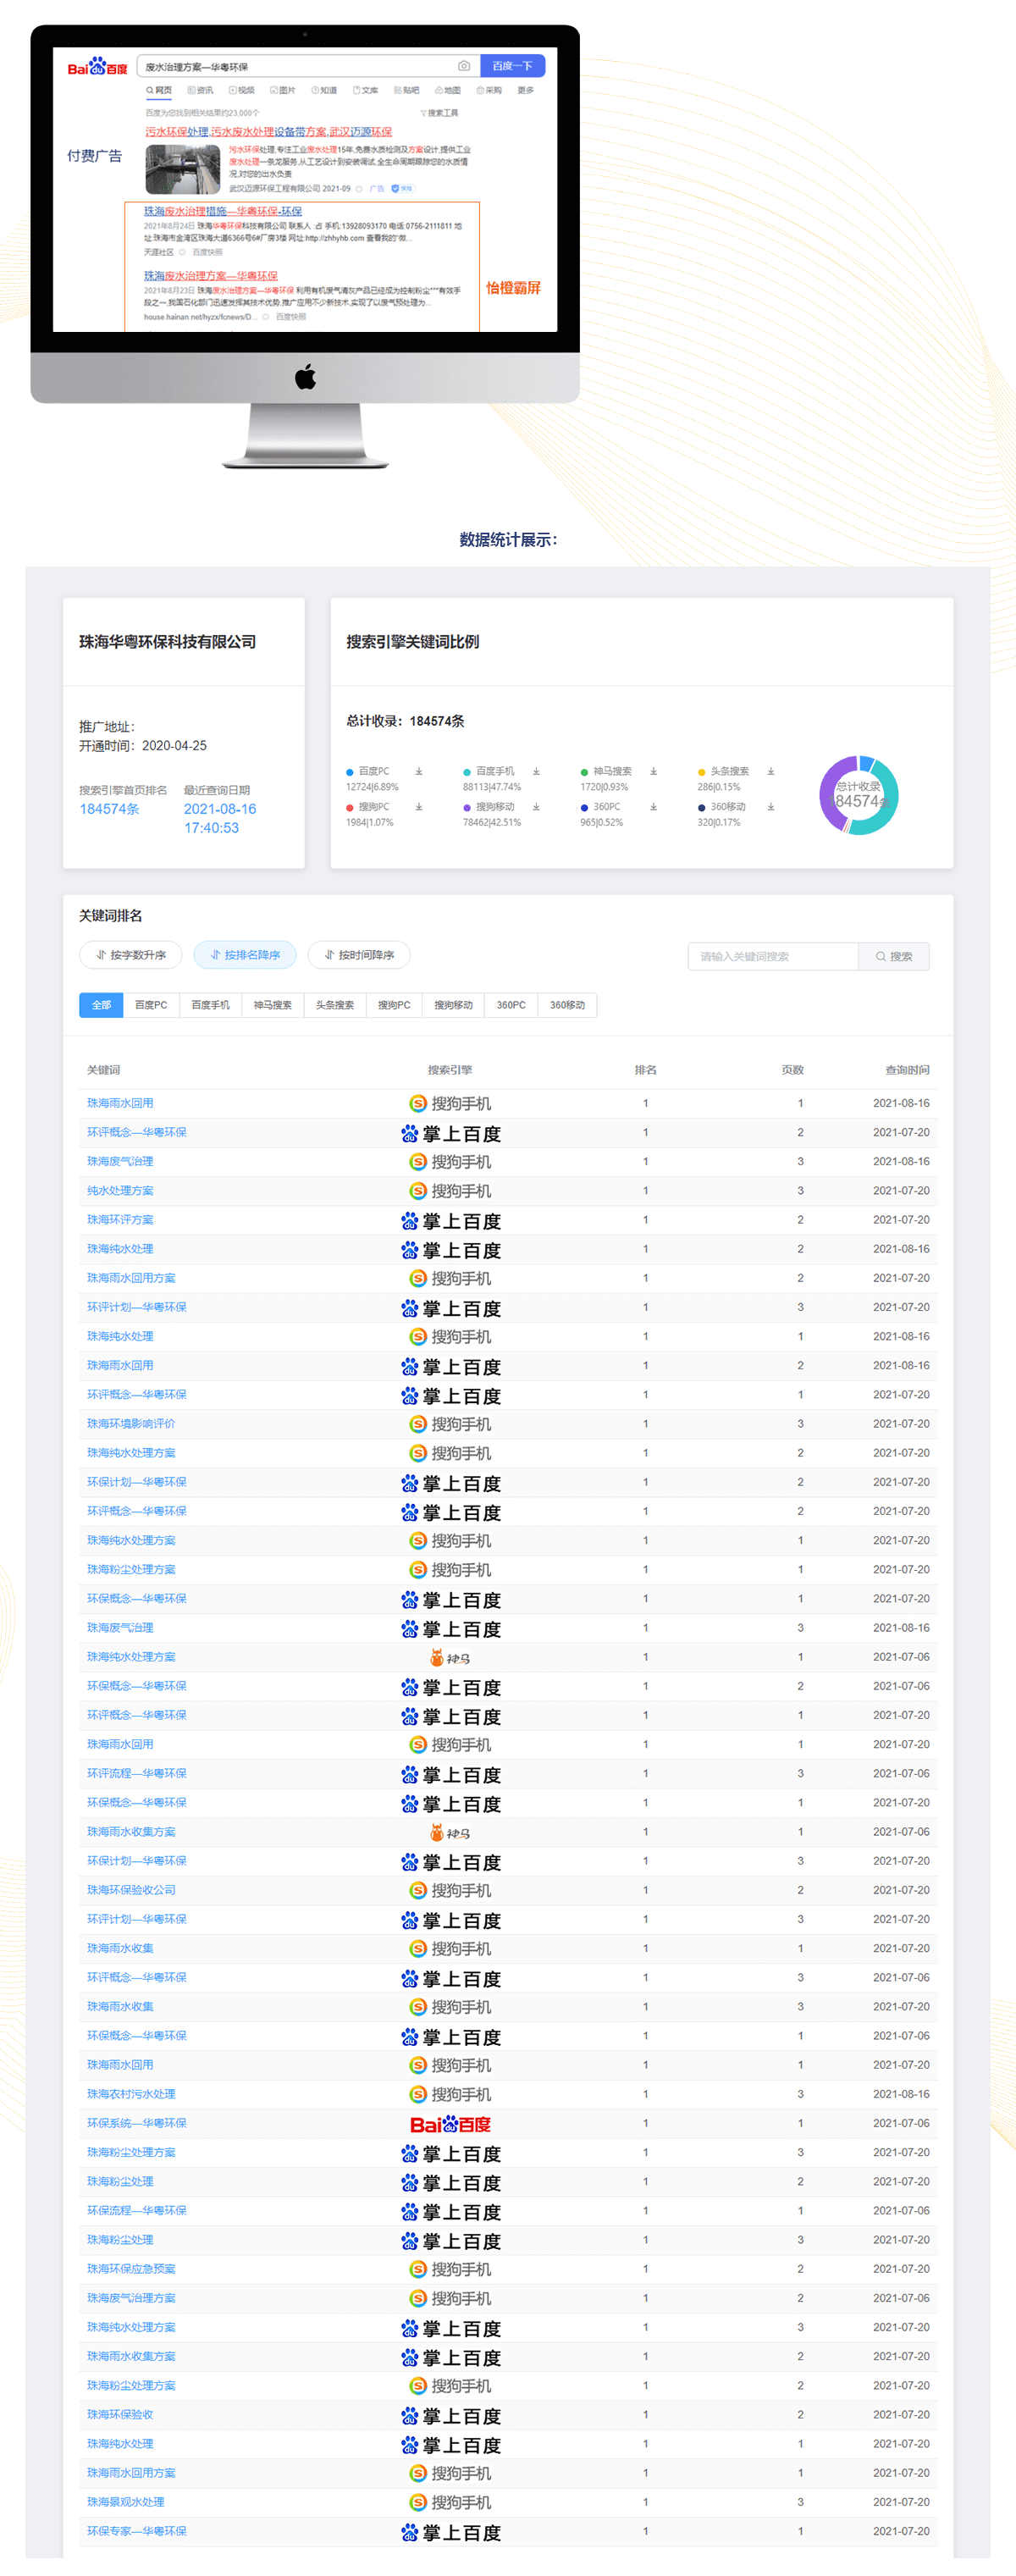
Task: Select the 搜狗PC tab
Action: pos(394,1005)
